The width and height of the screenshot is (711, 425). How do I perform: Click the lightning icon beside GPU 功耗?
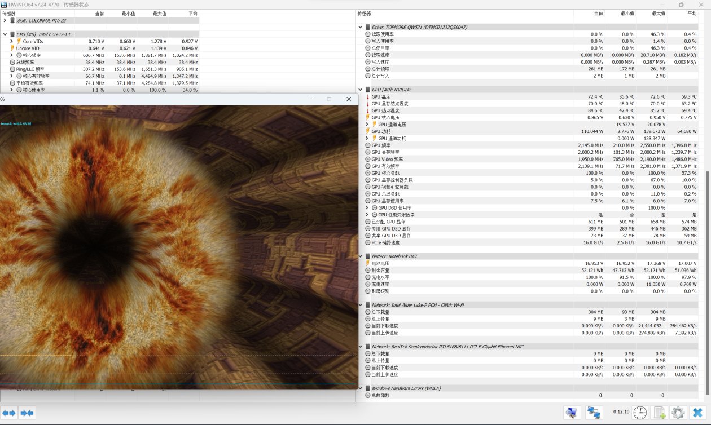coord(368,131)
